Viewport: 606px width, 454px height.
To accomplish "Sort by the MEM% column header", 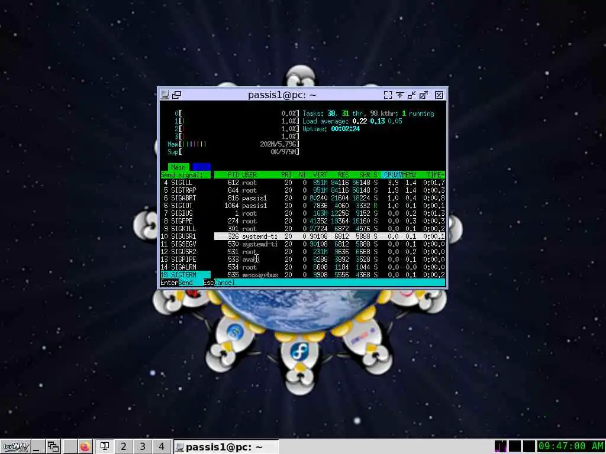I will click(410, 175).
